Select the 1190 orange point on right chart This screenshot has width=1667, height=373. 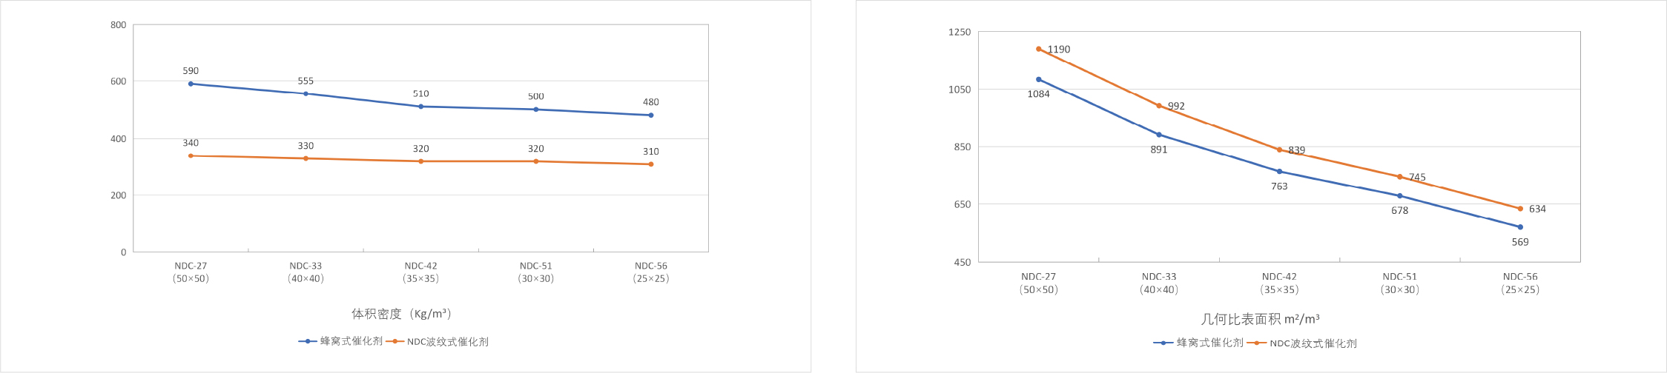(1038, 49)
